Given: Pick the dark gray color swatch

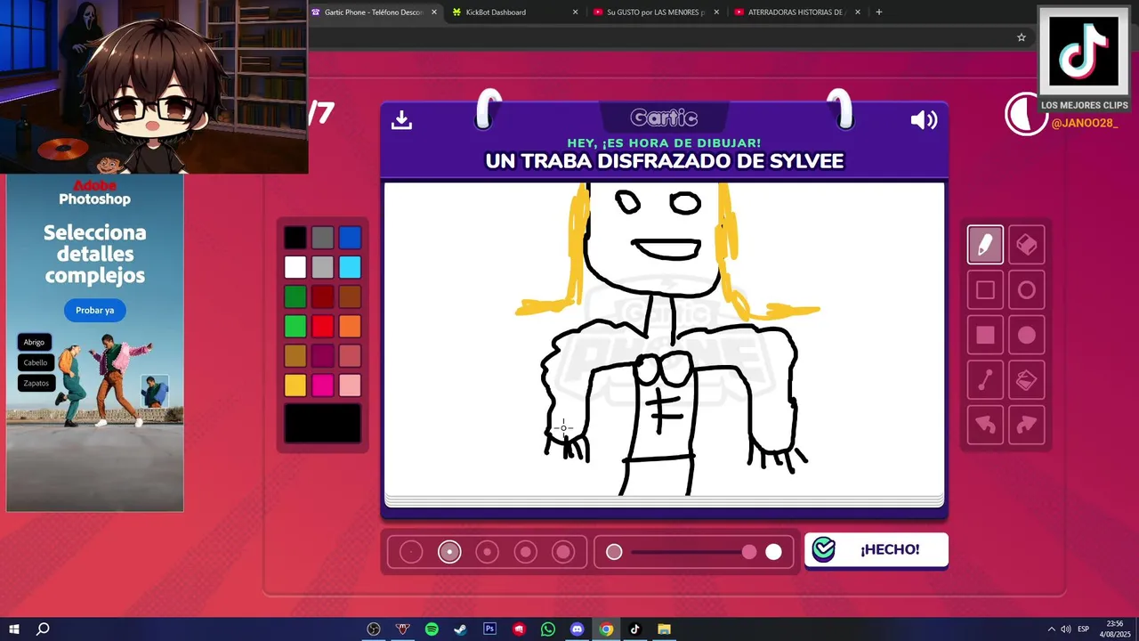Looking at the screenshot, I should point(323,238).
